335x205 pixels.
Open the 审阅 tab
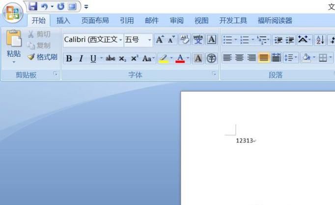(x=177, y=21)
